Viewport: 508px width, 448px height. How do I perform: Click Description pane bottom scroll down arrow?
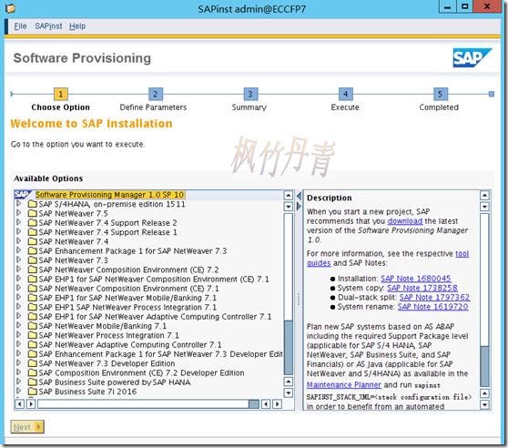click(484, 405)
